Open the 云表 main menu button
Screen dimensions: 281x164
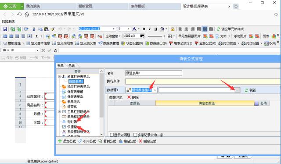[x=12, y=6]
